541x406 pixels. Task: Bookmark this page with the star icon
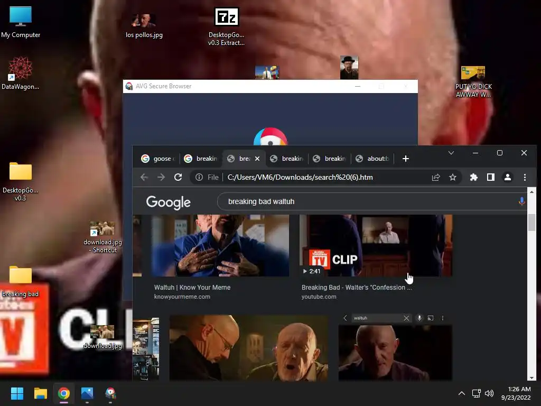(x=453, y=178)
